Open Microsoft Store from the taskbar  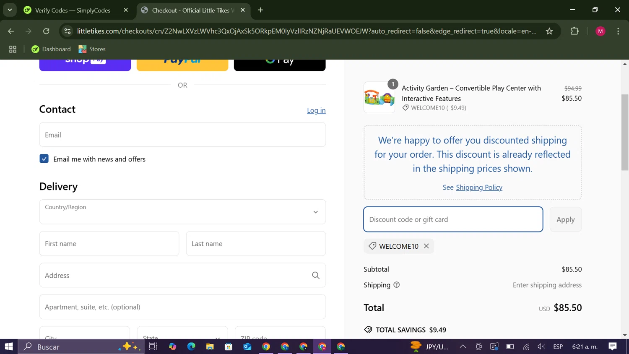pos(229,346)
